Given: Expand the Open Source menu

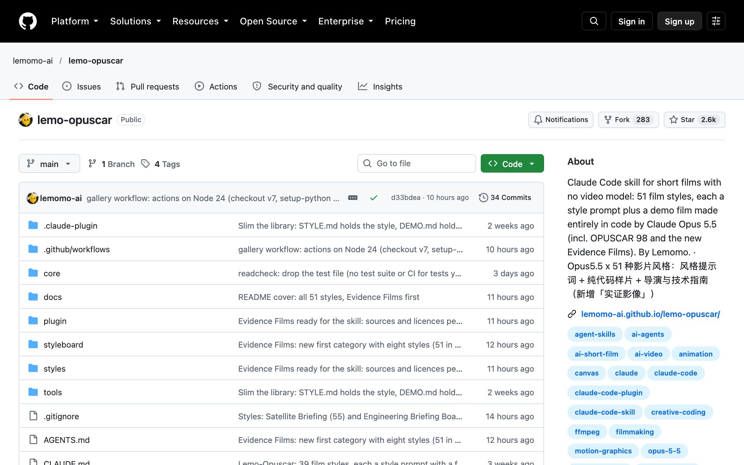Looking at the screenshot, I should pyautogui.click(x=273, y=21).
